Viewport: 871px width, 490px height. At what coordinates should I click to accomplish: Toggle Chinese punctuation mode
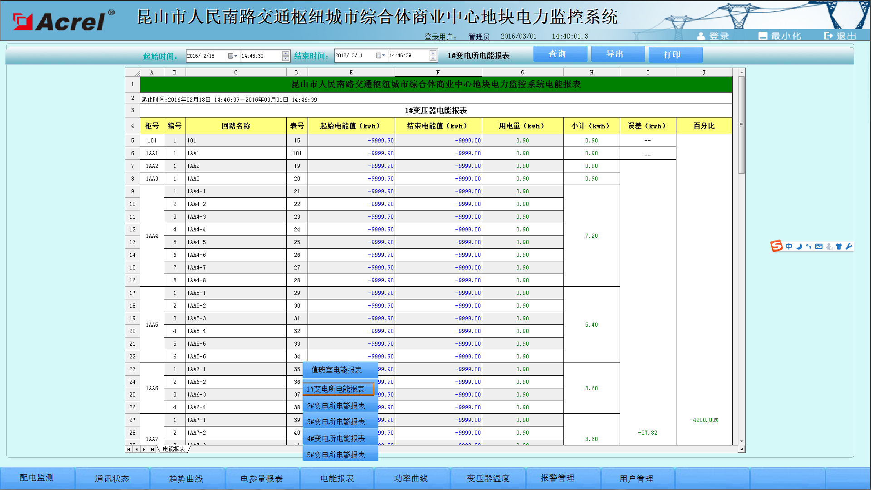pyautogui.click(x=808, y=246)
